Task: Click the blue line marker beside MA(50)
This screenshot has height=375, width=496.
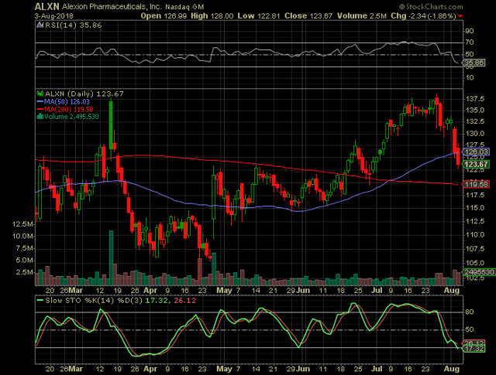Action: pos(40,101)
